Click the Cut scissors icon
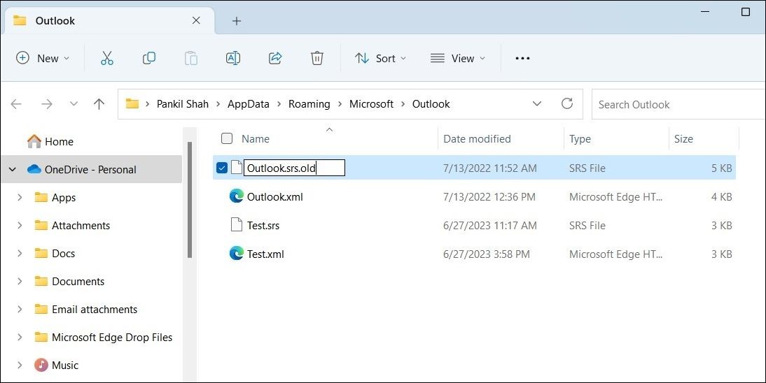Image resolution: width=766 pixels, height=383 pixels. click(x=107, y=58)
